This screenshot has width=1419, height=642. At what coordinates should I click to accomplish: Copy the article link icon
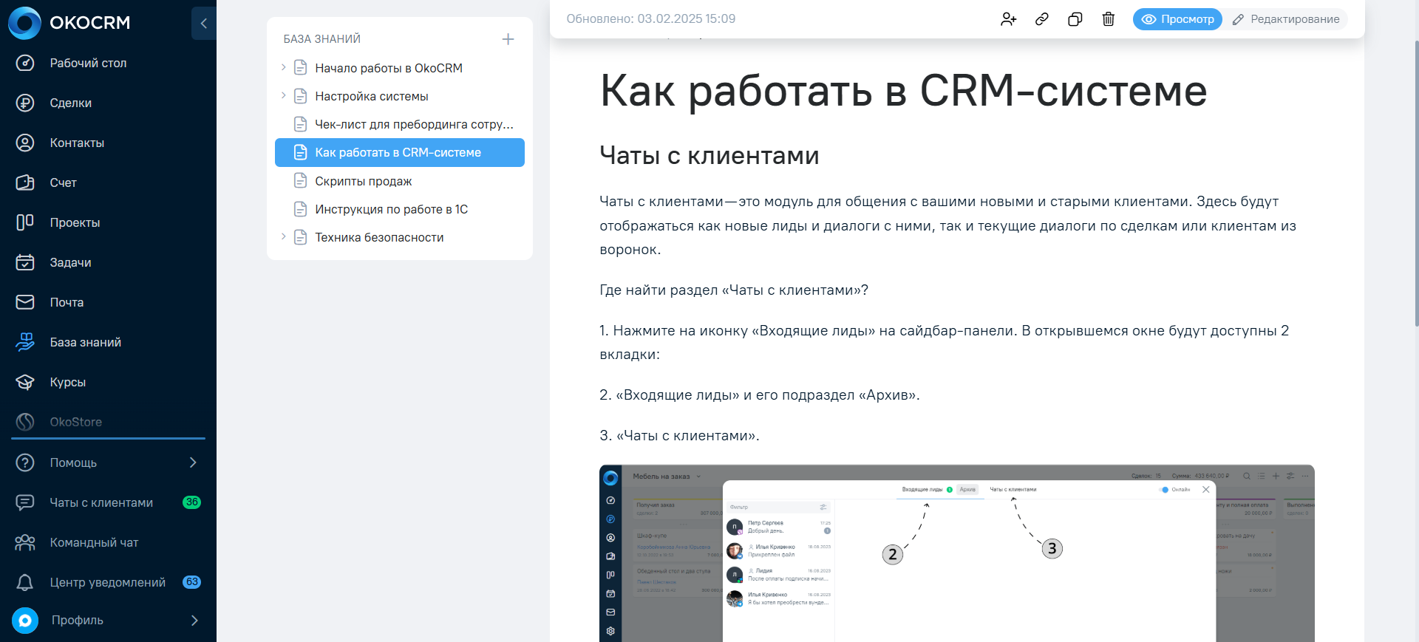pos(1041,19)
